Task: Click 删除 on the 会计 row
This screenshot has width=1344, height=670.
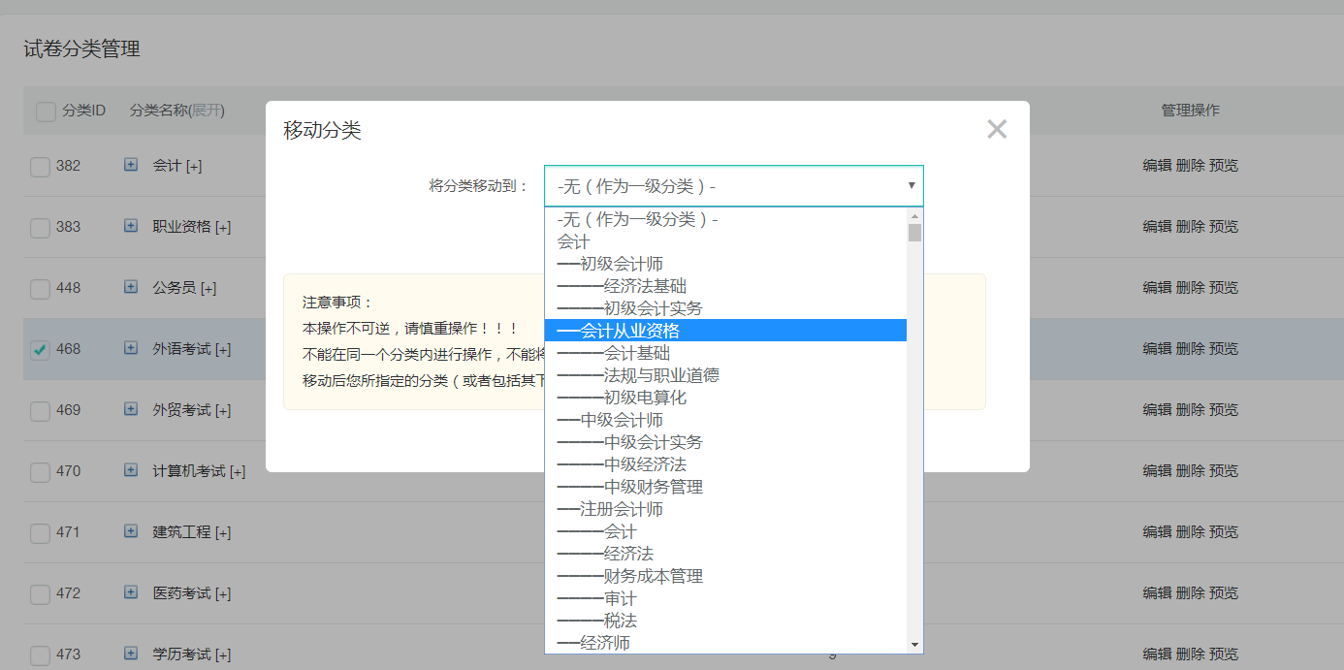Action: (1190, 165)
